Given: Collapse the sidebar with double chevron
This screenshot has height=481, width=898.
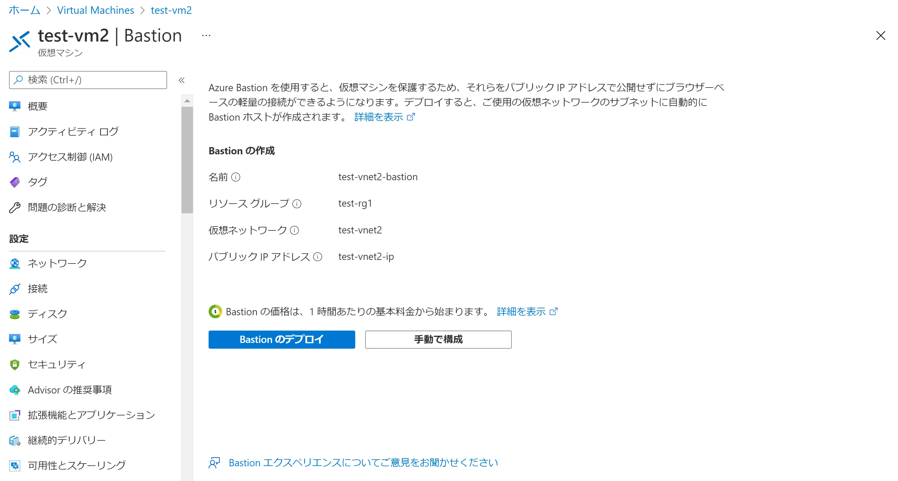Looking at the screenshot, I should point(182,80).
